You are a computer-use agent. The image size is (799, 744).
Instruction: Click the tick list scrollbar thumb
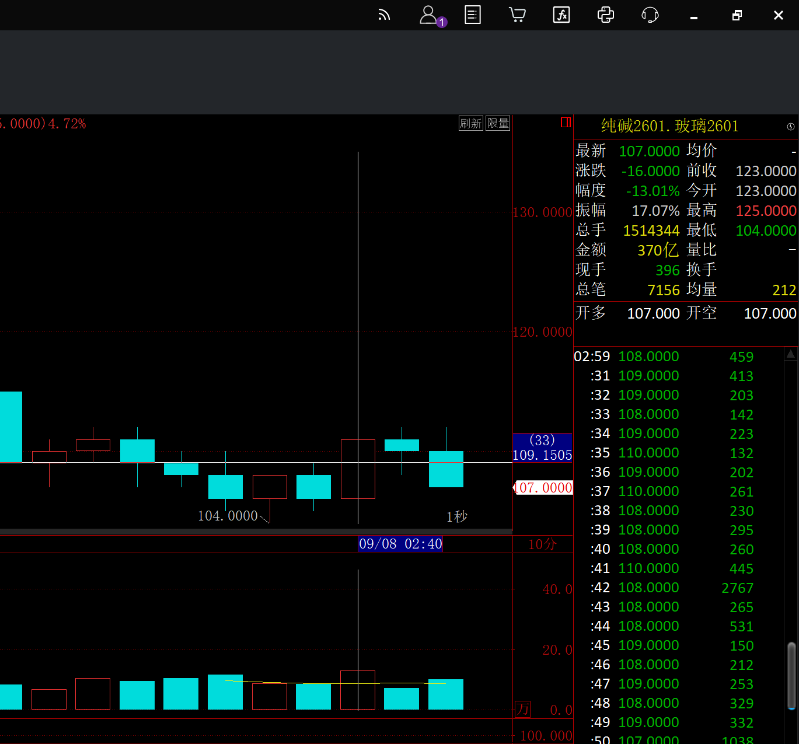791,676
